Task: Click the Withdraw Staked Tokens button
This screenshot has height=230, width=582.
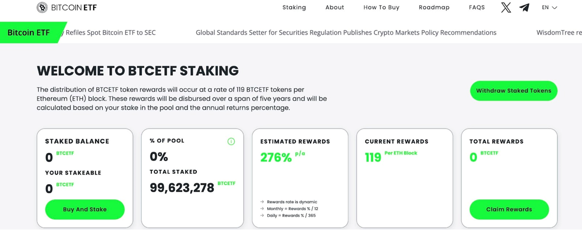Action: tap(513, 91)
